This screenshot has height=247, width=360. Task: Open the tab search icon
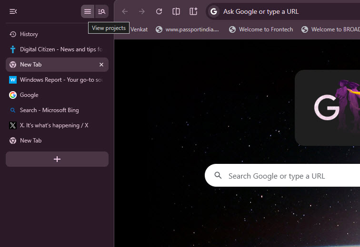101,11
